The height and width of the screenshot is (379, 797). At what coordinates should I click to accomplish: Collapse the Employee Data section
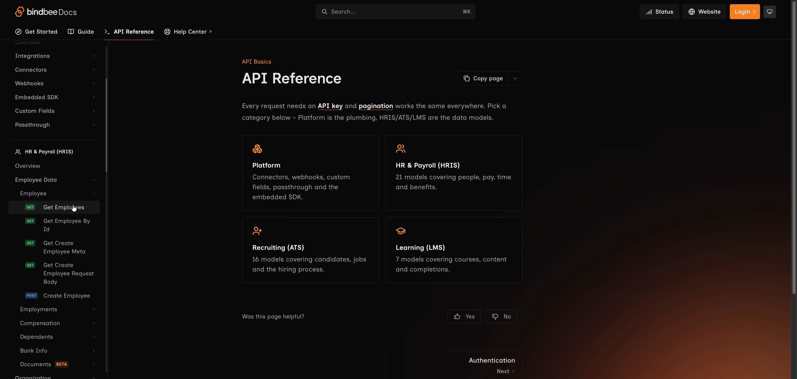(94, 180)
